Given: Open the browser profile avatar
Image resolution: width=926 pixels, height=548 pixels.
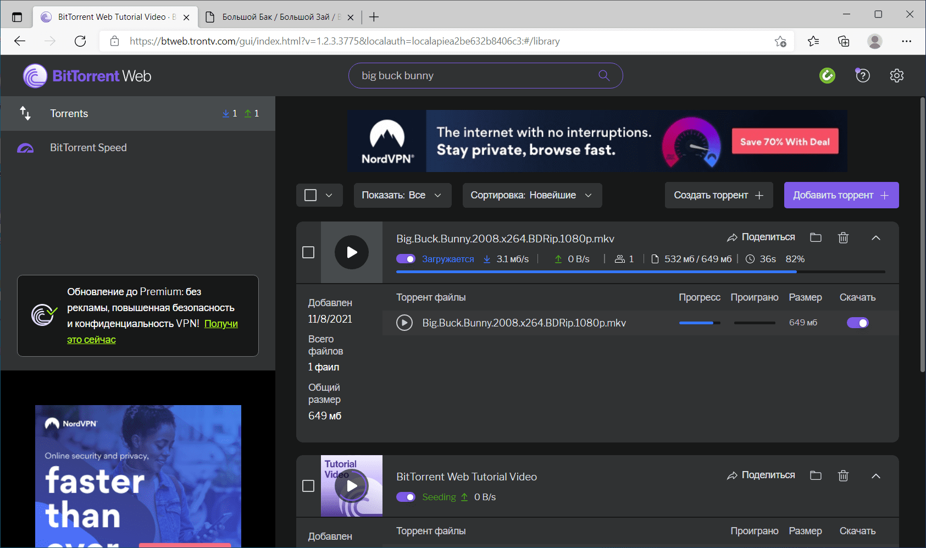Looking at the screenshot, I should pos(874,41).
